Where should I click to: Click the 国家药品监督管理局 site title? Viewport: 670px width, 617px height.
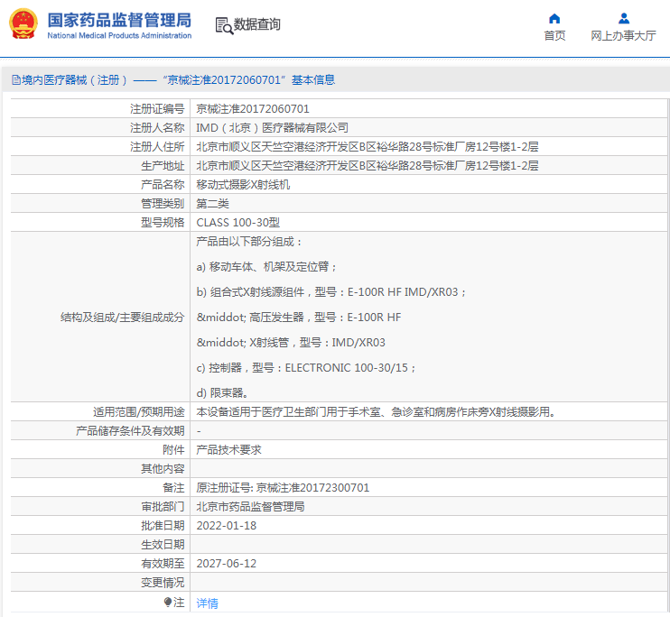119,20
